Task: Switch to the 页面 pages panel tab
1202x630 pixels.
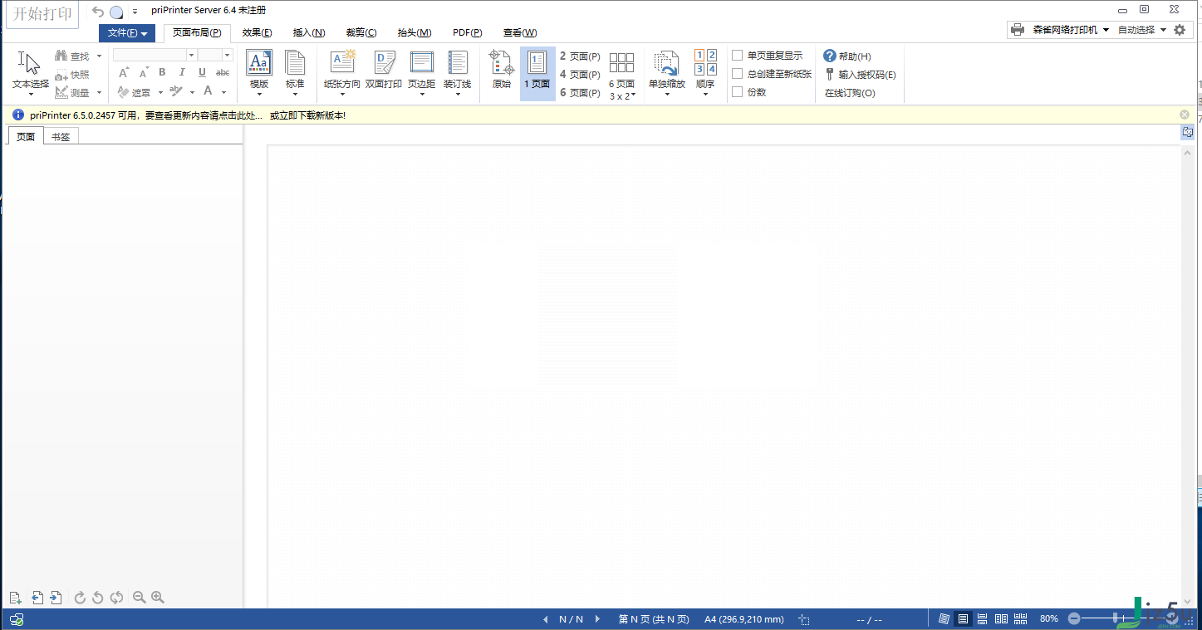Action: (26, 137)
